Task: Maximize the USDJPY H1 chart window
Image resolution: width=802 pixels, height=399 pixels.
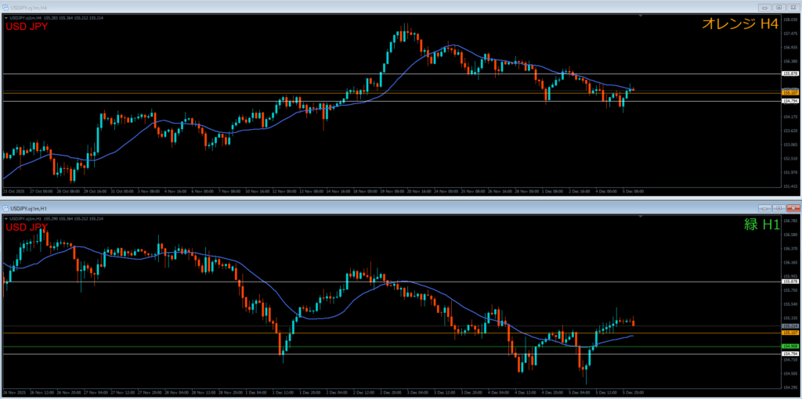Action: (779, 208)
